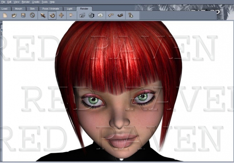Open the Tools menu
This screenshot has height=163, width=234.
click(x=44, y=2)
